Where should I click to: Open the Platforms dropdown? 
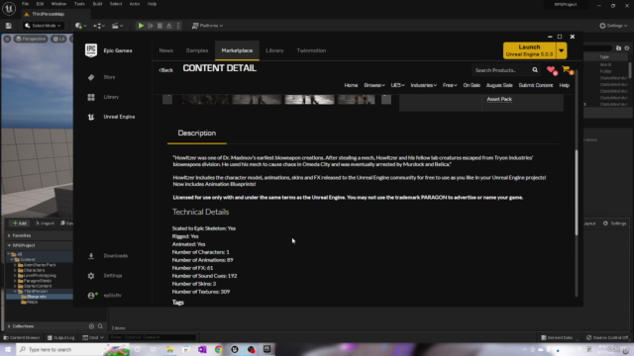tap(207, 26)
